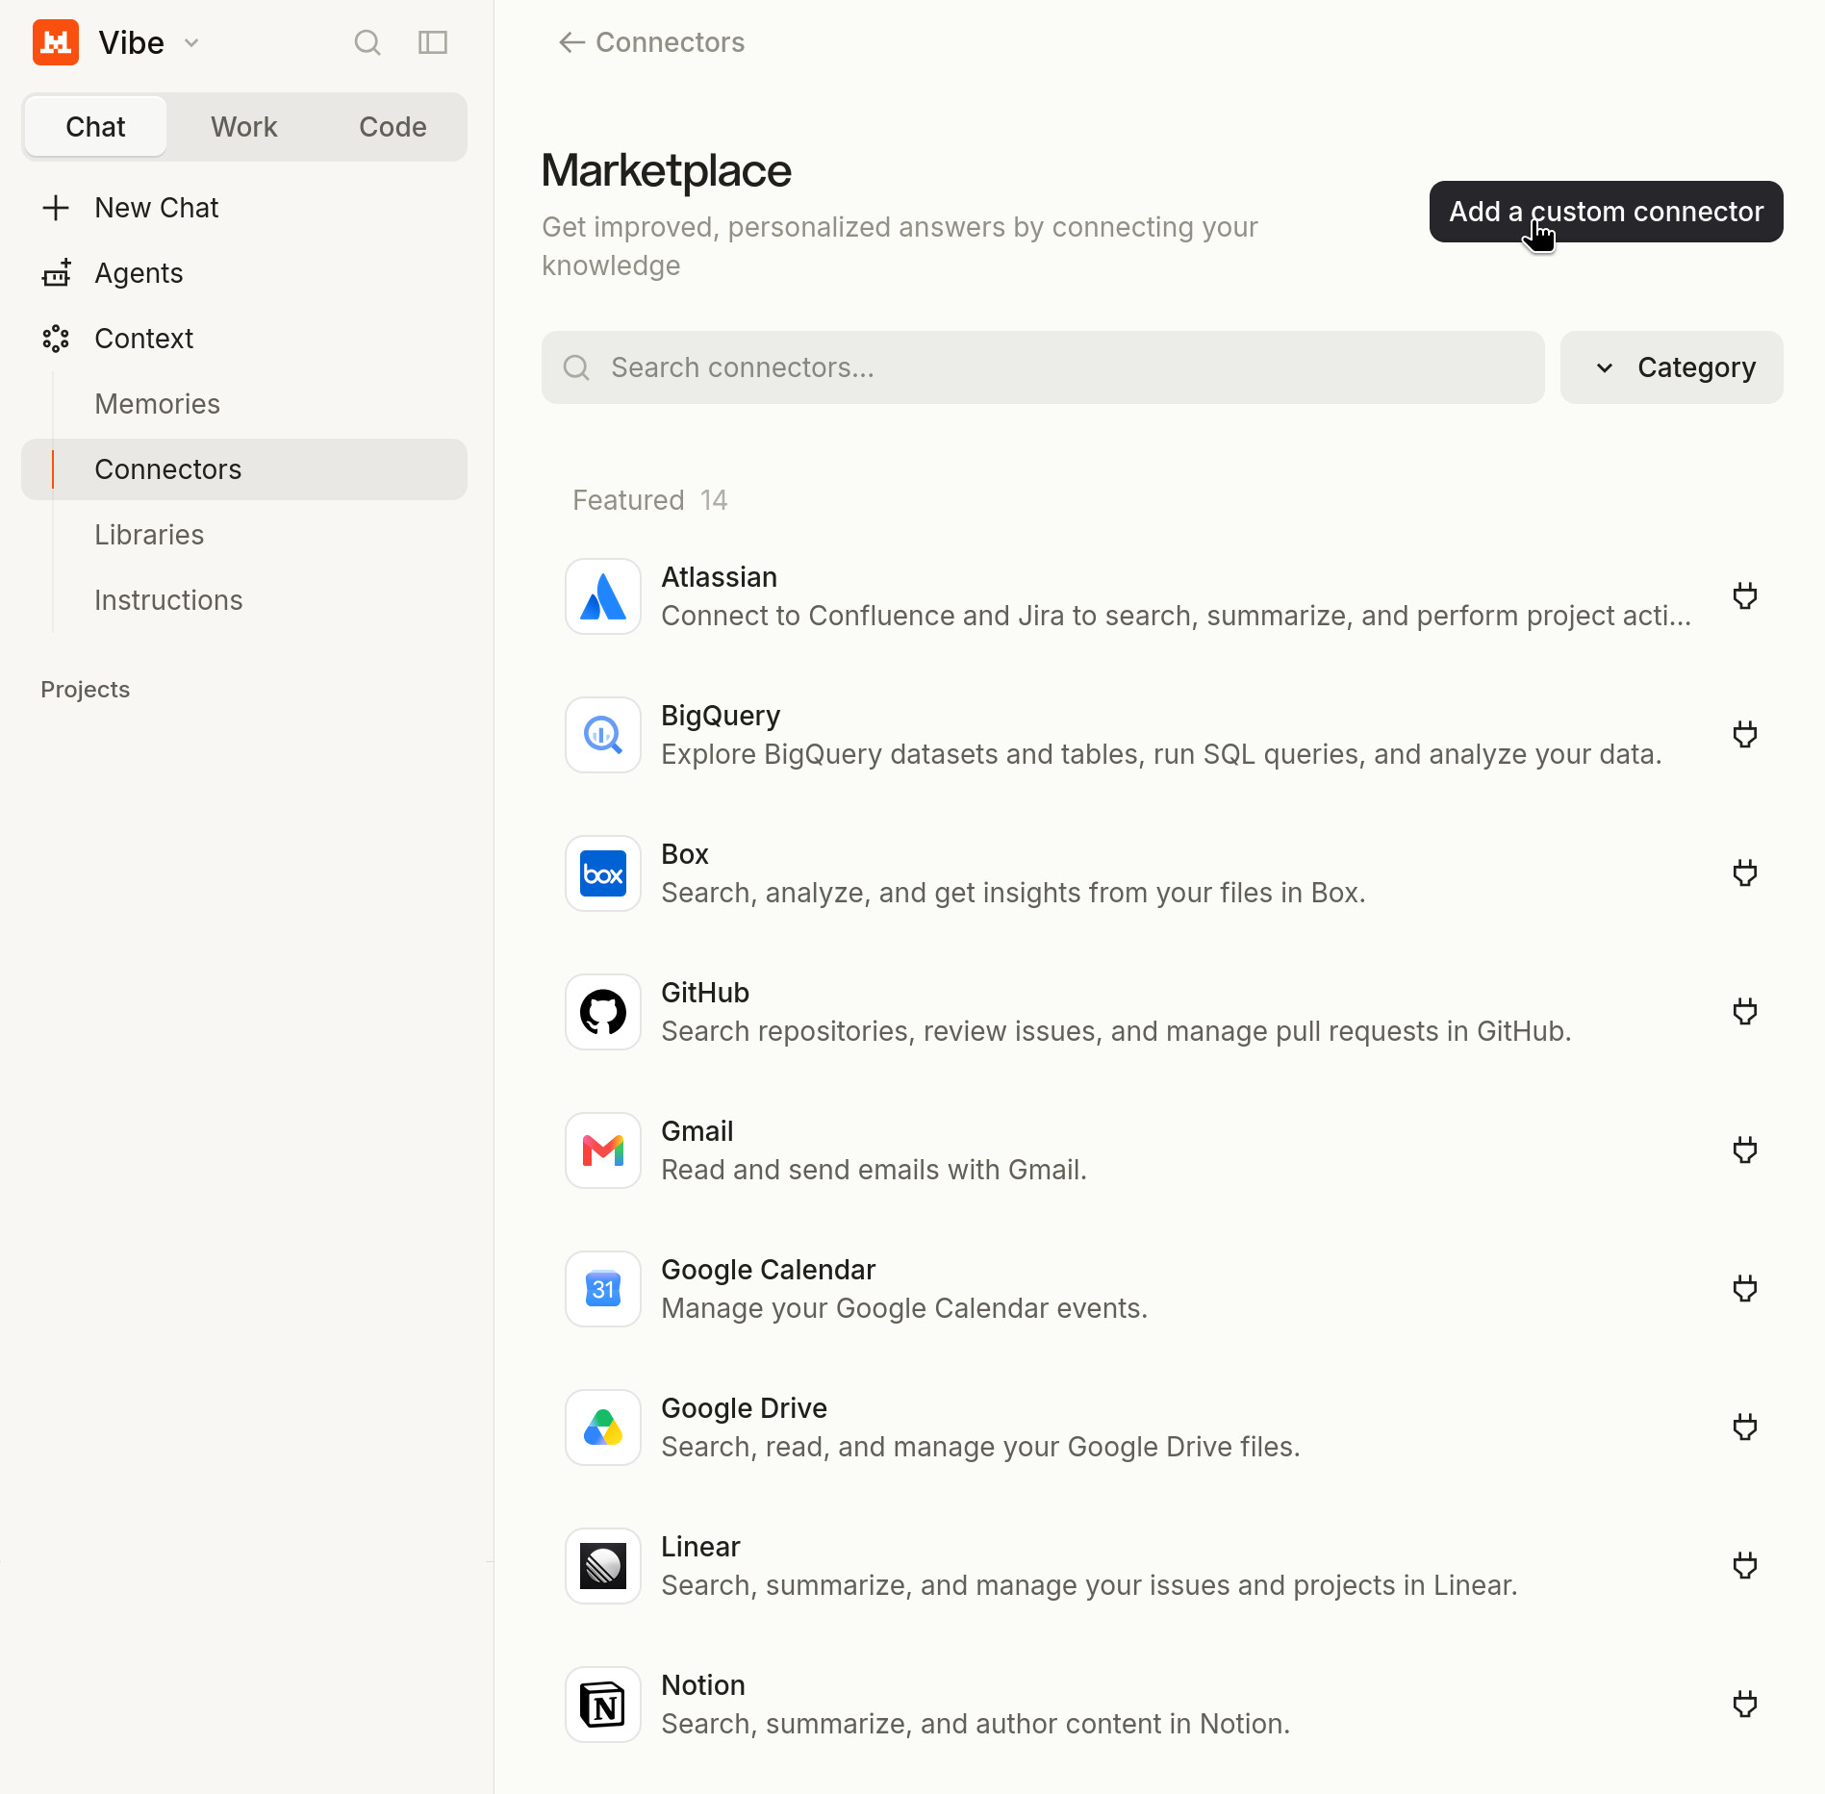Open the Vibe workspace dropdown chevron
The width and height of the screenshot is (1825, 1794).
(x=191, y=42)
